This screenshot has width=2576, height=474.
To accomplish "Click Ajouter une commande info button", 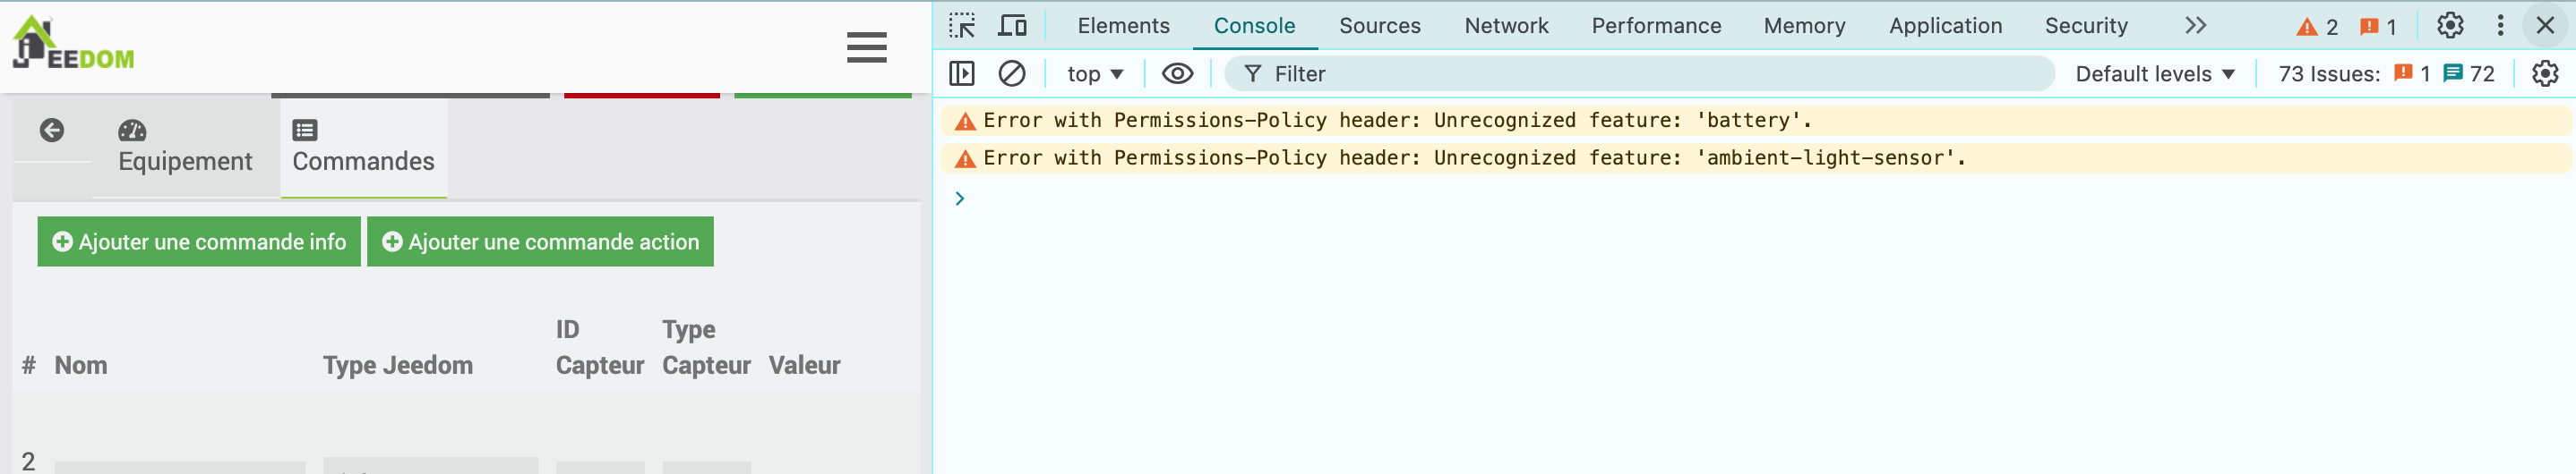I will 199,241.
